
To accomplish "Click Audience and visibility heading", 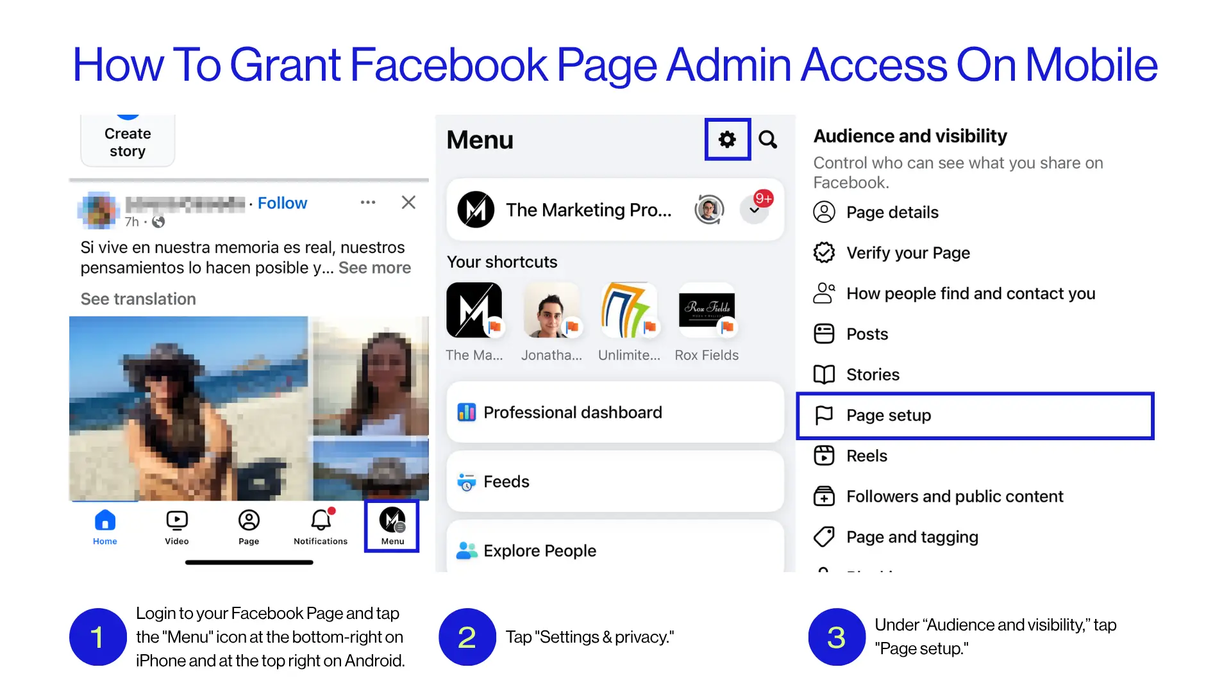I will (x=910, y=136).
